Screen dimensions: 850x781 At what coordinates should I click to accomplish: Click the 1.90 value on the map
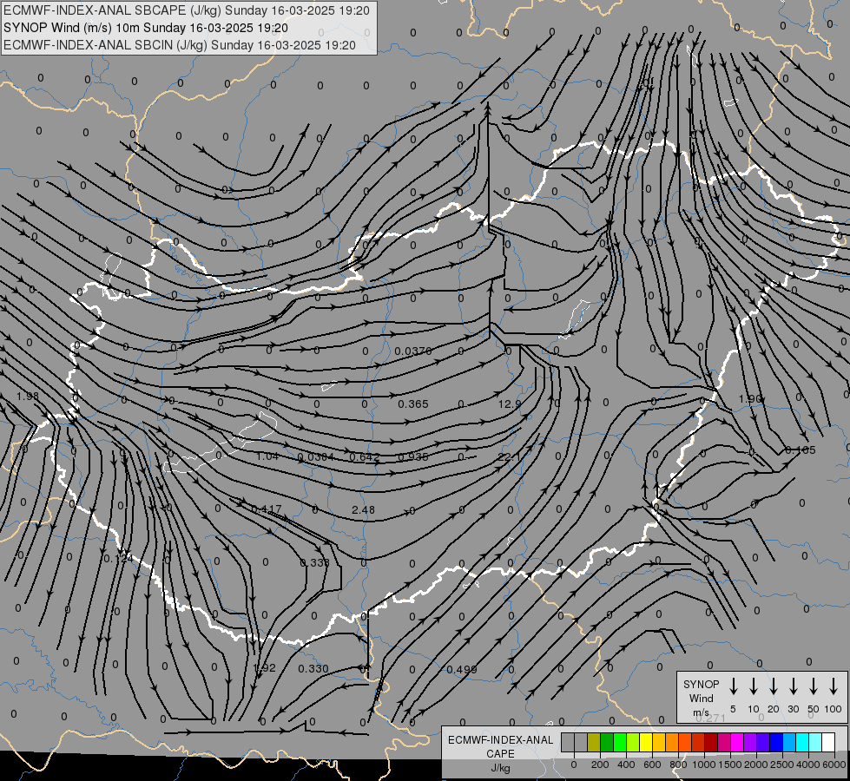(x=750, y=399)
